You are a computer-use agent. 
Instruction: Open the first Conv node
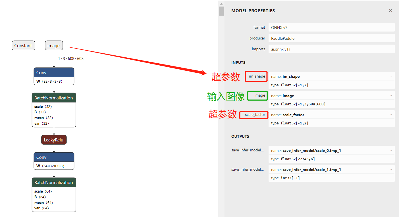point(54,73)
